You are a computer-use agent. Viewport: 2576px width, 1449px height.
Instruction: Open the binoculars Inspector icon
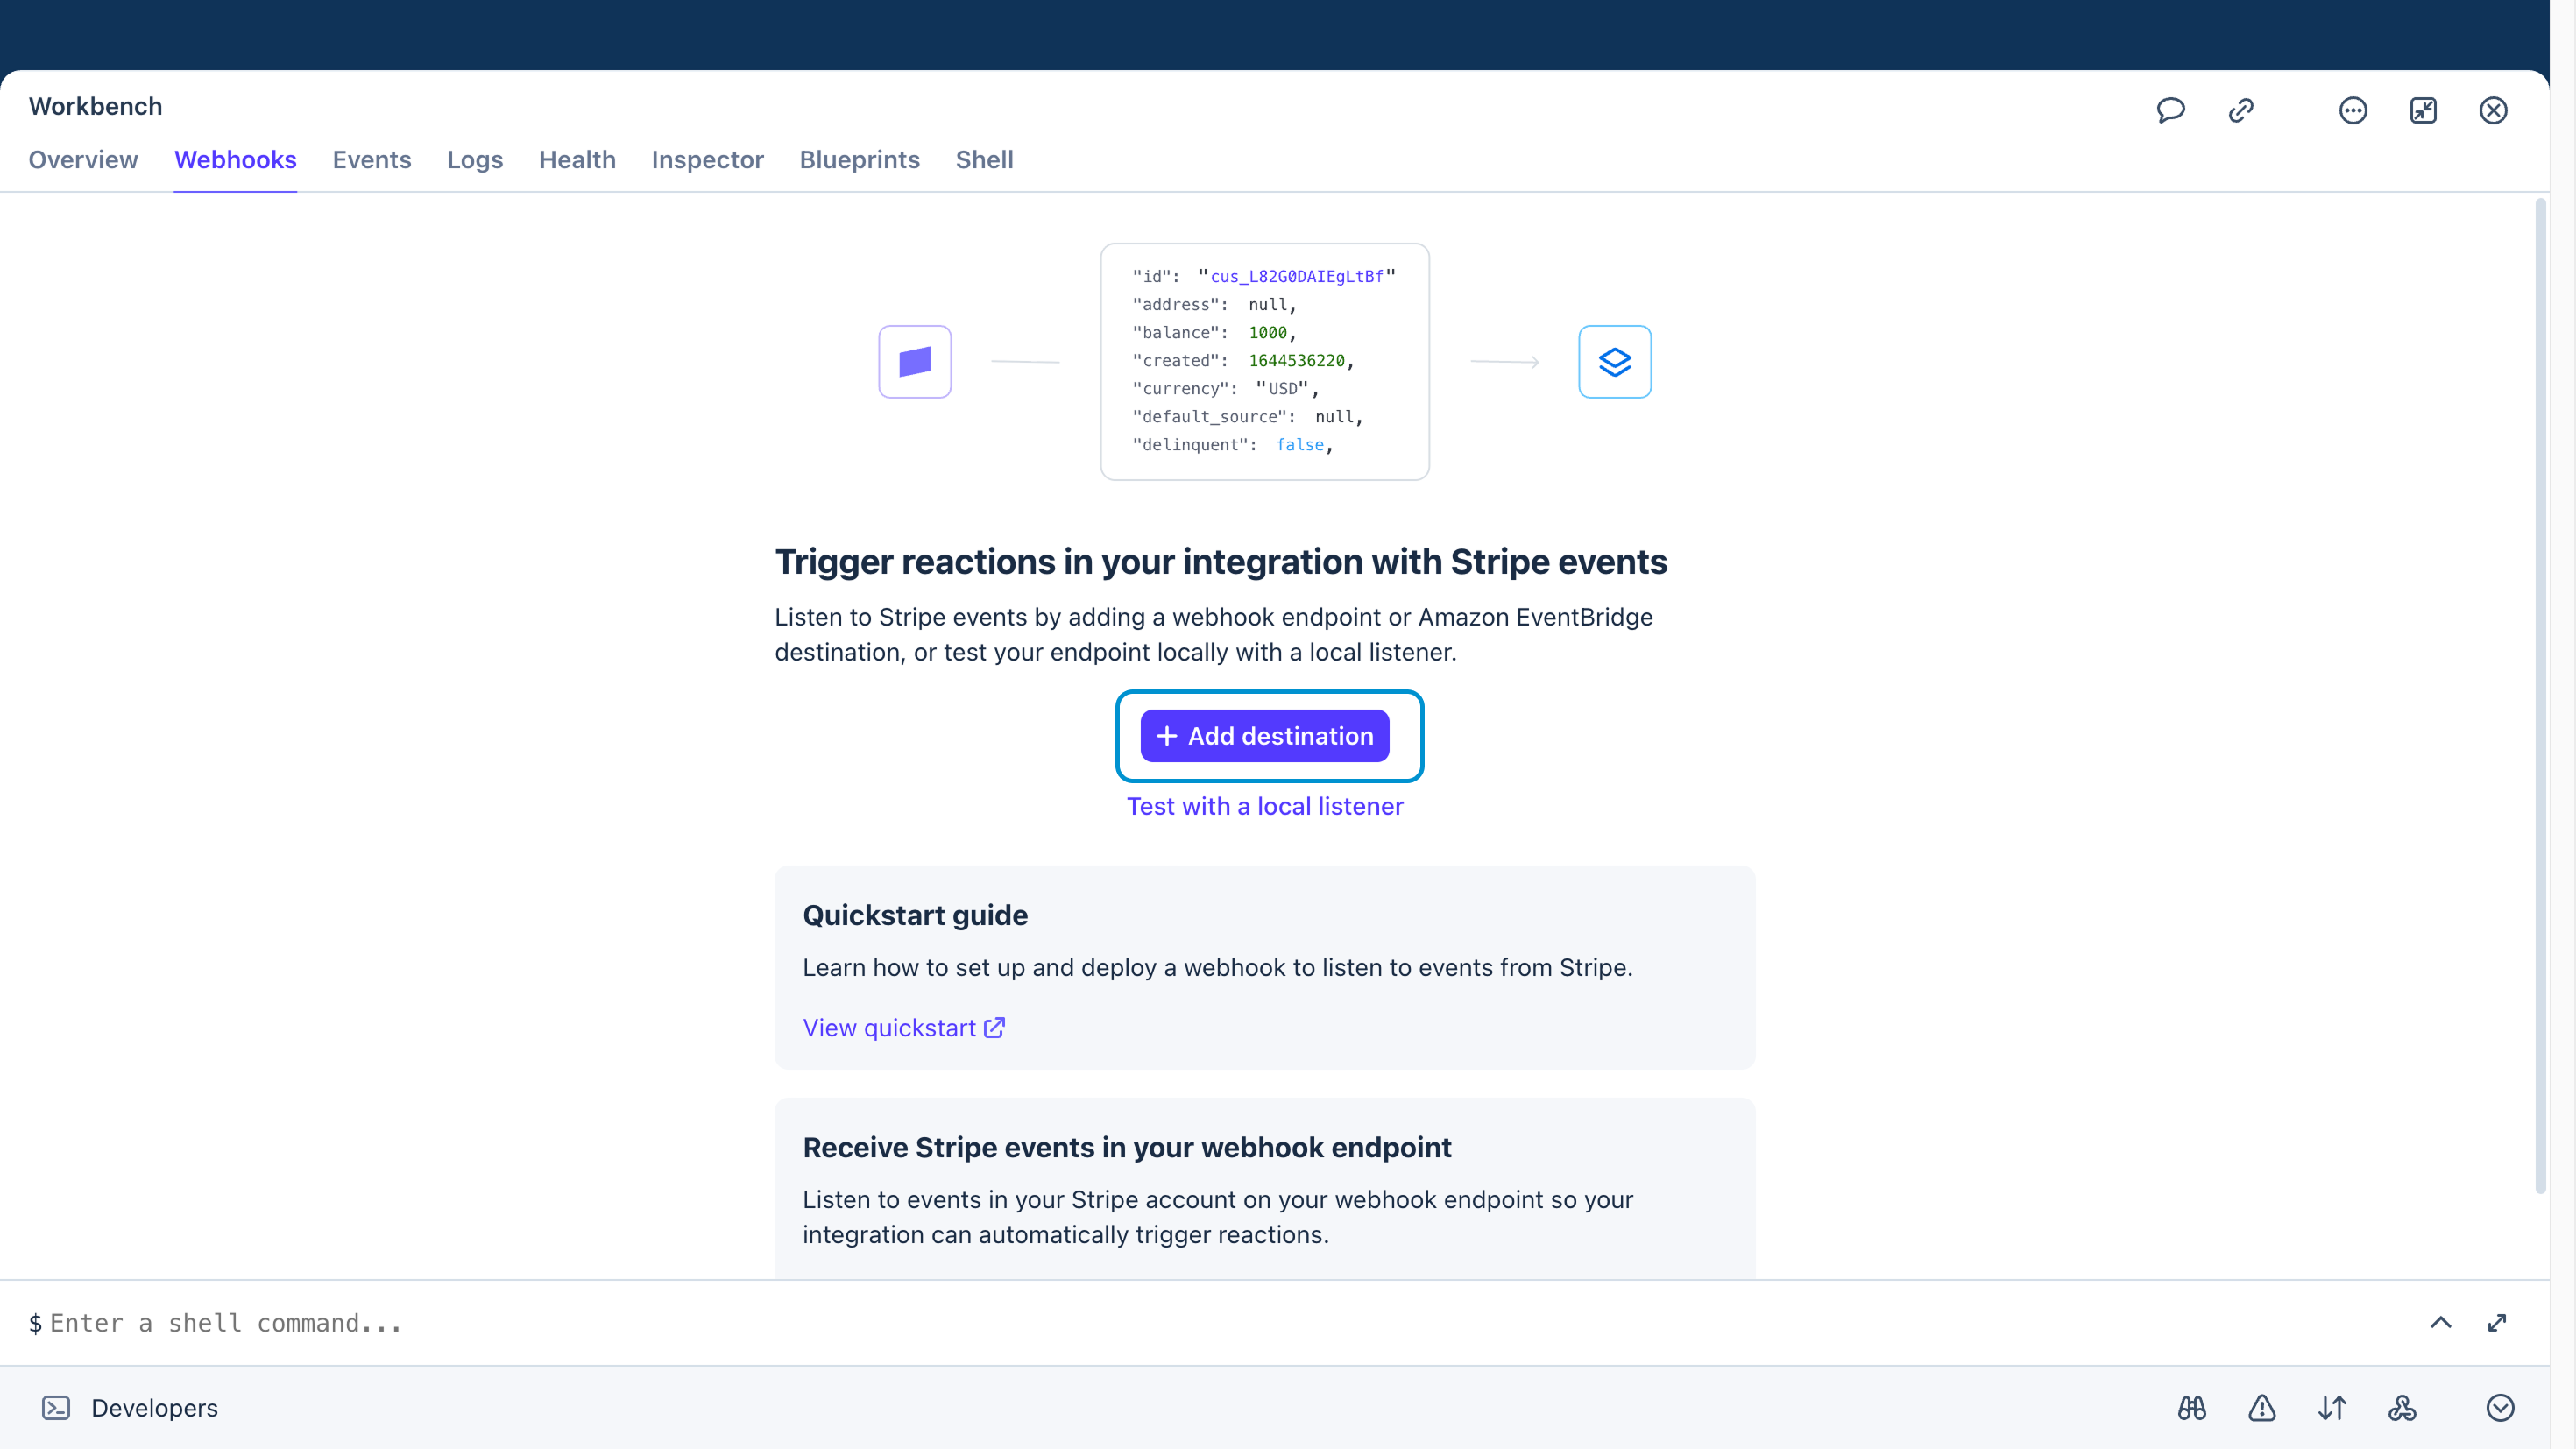pos(2192,1408)
